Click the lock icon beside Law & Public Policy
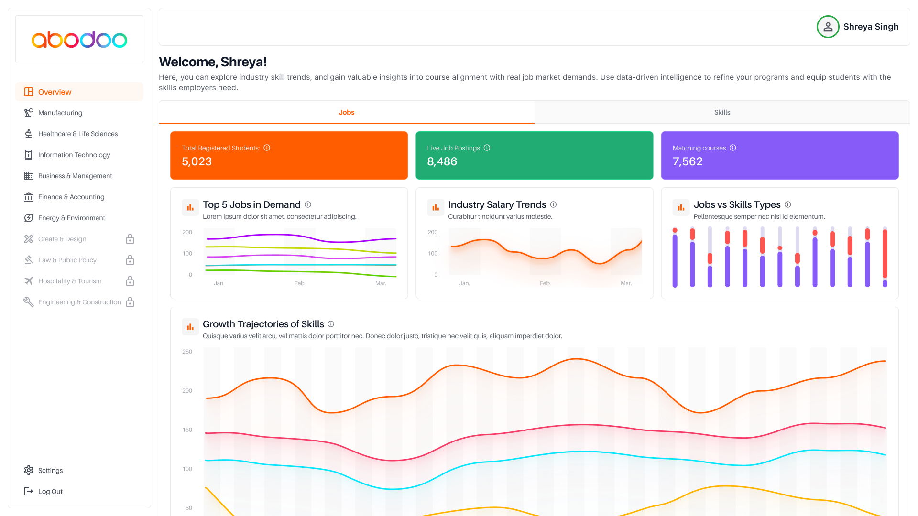This screenshot has width=918, height=516. coord(130,260)
